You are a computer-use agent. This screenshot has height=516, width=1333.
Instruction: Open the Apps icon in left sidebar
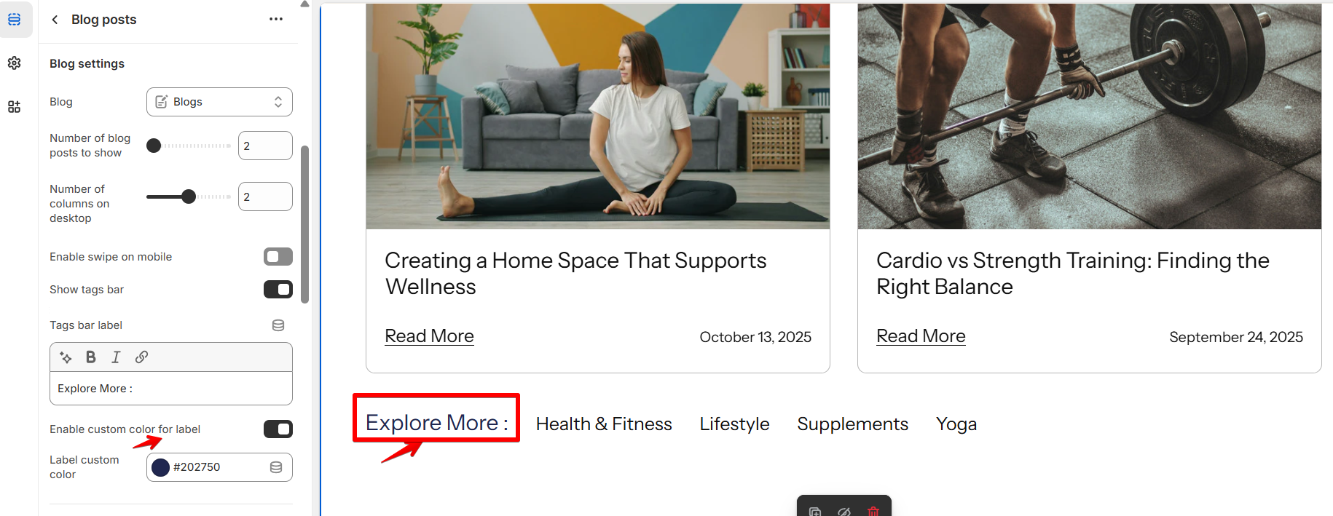tap(15, 107)
